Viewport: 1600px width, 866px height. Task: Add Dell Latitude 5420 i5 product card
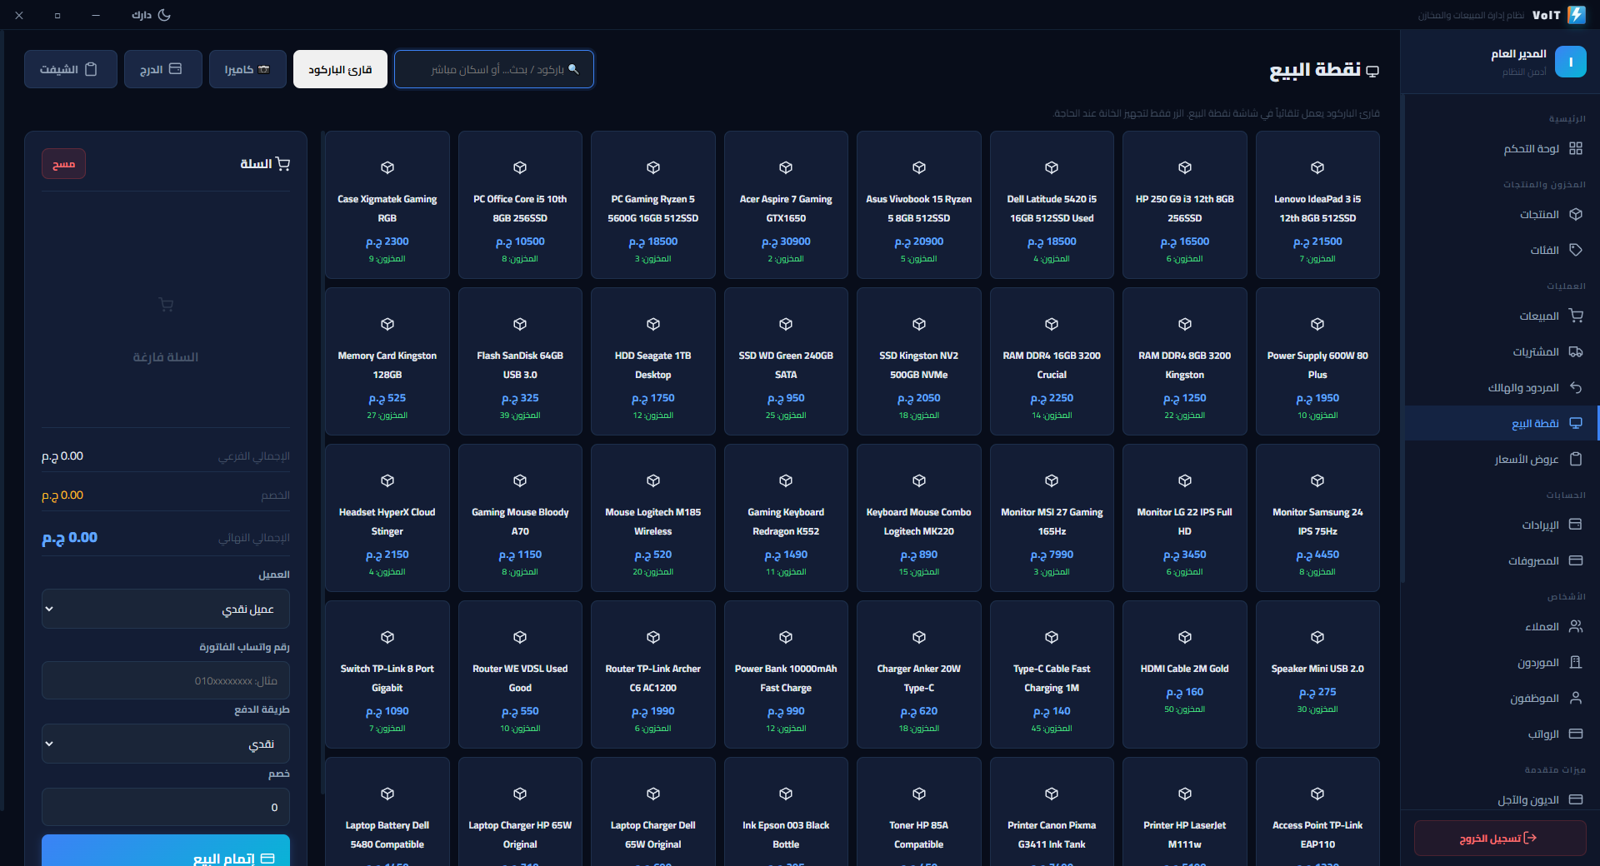pos(1052,205)
